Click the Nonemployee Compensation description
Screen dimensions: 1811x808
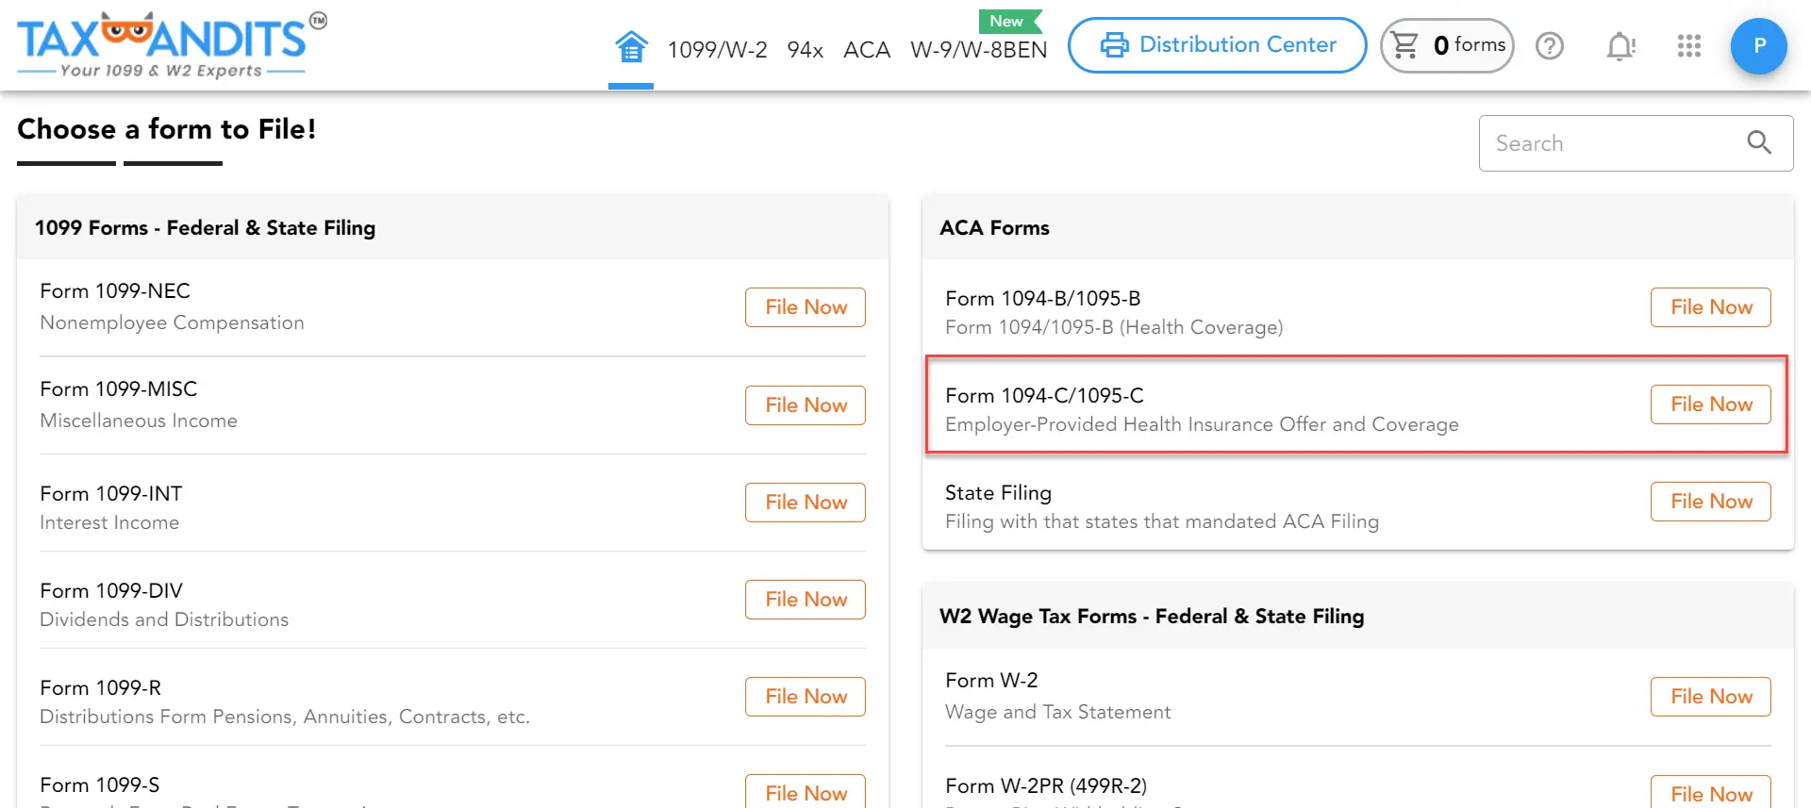(172, 323)
